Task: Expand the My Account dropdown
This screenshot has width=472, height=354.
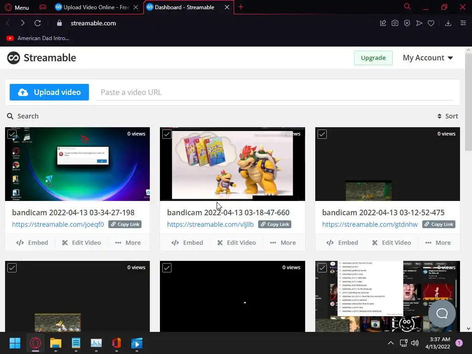Action: (428, 58)
